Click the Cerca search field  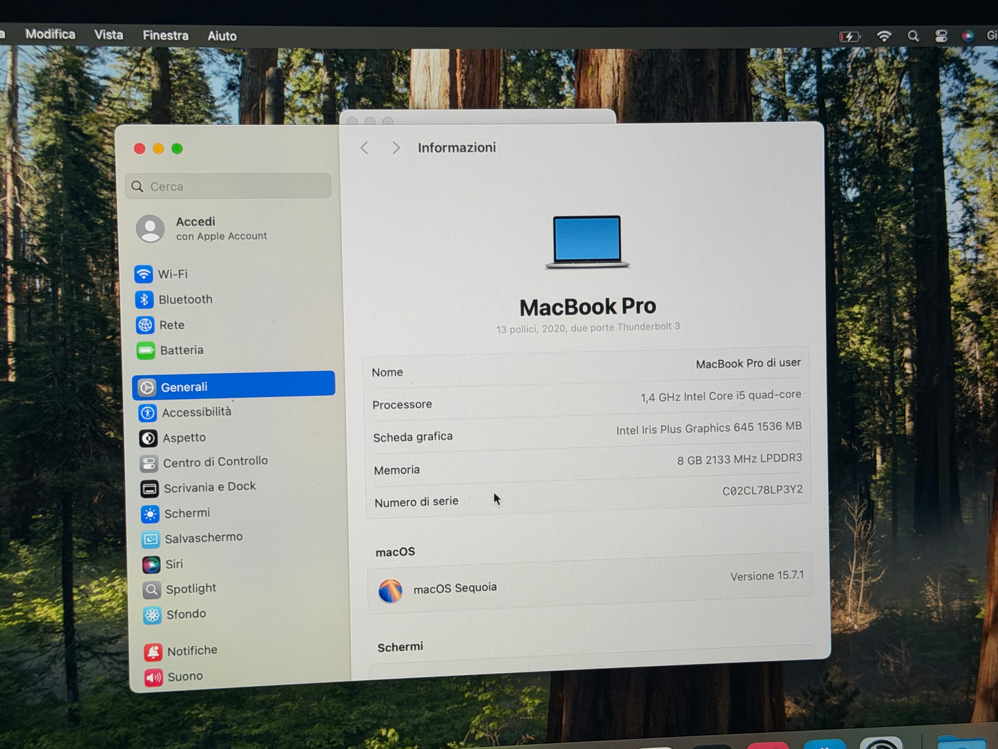[x=228, y=186]
